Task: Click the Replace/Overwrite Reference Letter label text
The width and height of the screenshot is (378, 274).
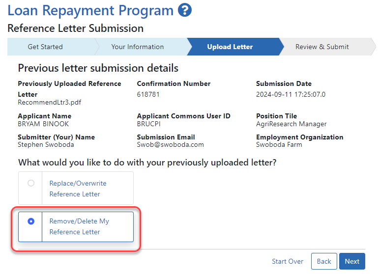Action: click(78, 189)
